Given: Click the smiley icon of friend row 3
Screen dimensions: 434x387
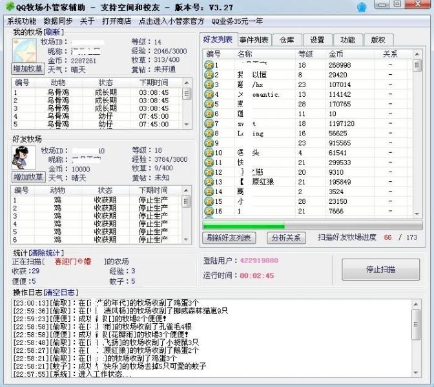Looking at the screenshot, I should (x=209, y=84).
